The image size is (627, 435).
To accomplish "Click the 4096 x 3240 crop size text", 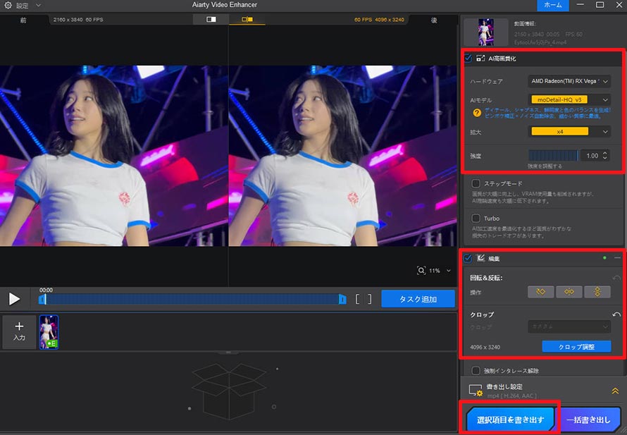I will tap(485, 347).
